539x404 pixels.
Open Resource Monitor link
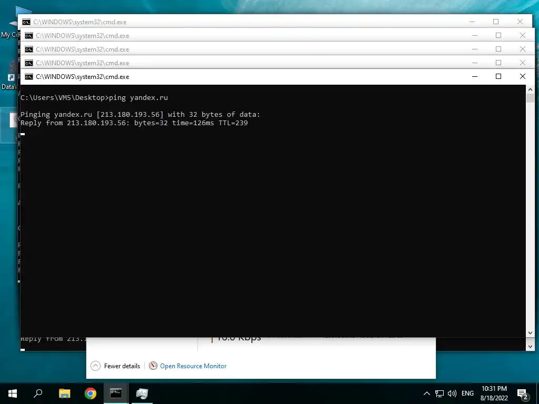pyautogui.click(x=188, y=366)
